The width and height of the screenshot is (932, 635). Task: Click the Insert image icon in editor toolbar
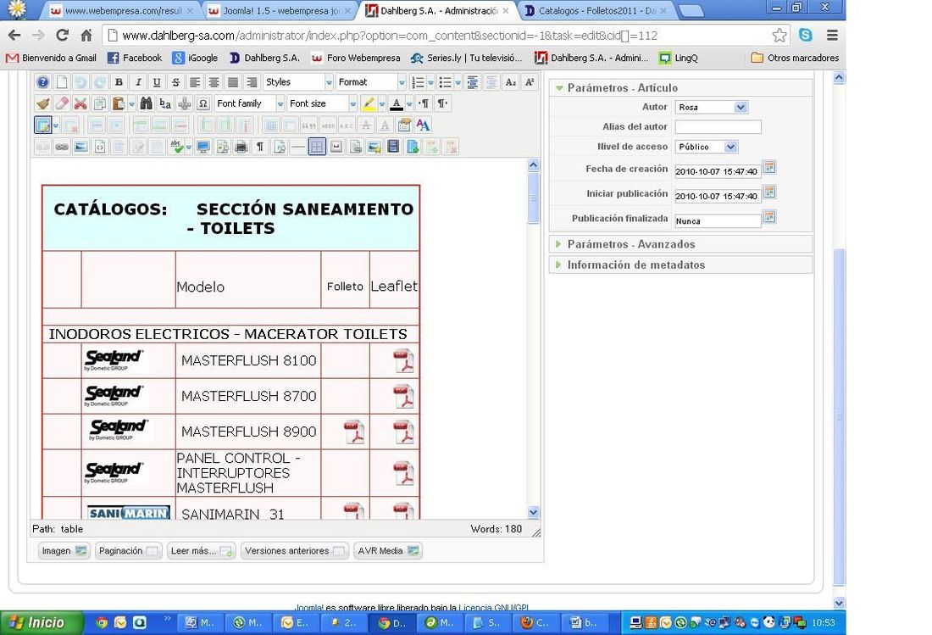80,147
